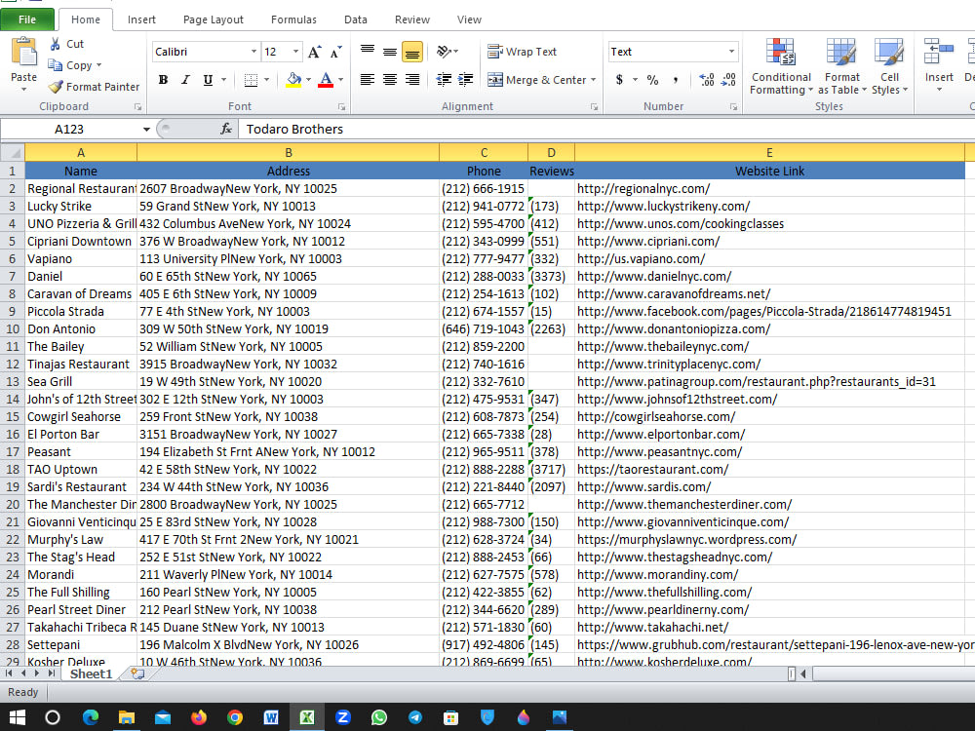Switch to the Formulas tab
Image resolution: width=975 pixels, height=731 pixels.
coord(293,19)
